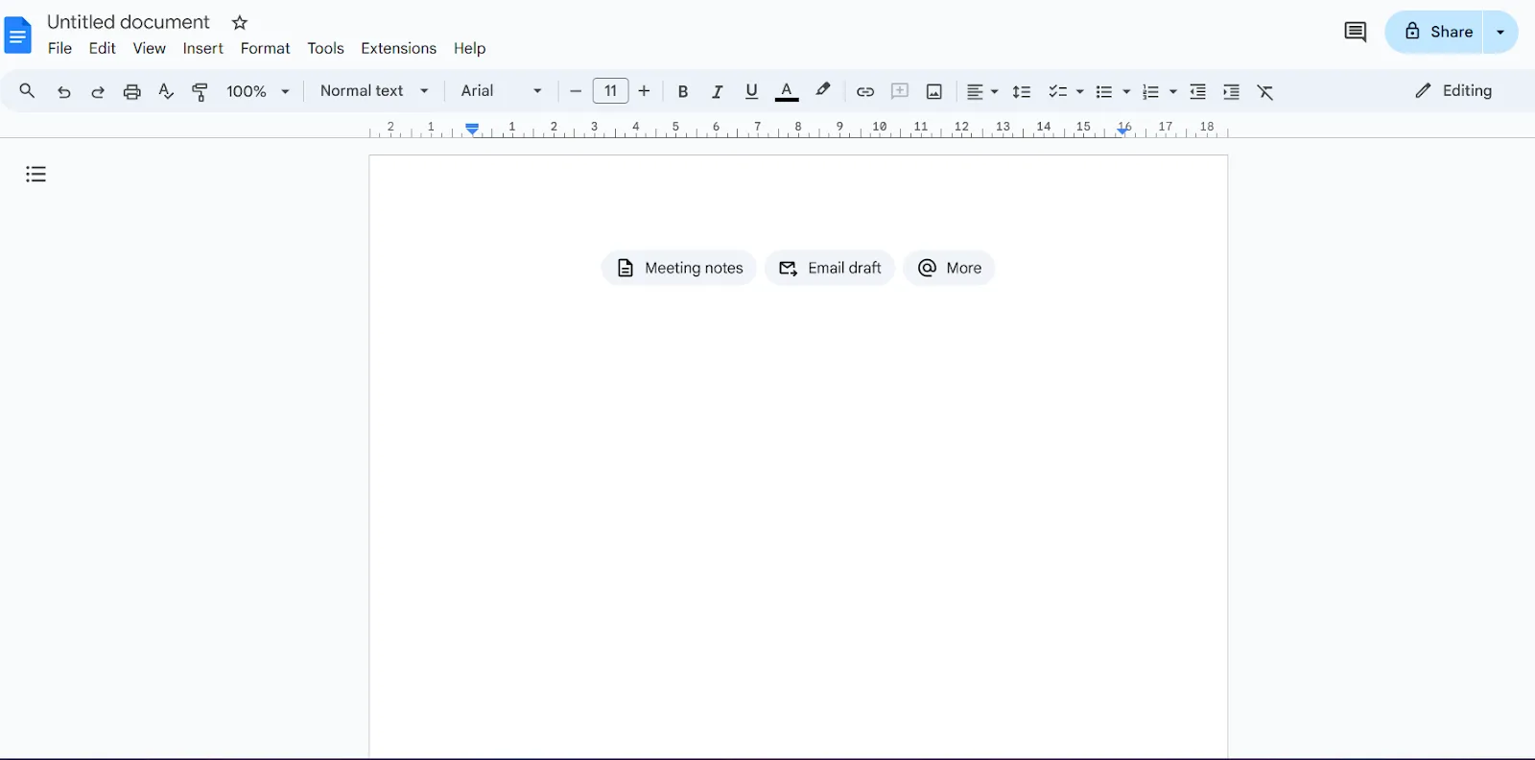
Task: Increase font size with plus button
Action: pos(645,91)
